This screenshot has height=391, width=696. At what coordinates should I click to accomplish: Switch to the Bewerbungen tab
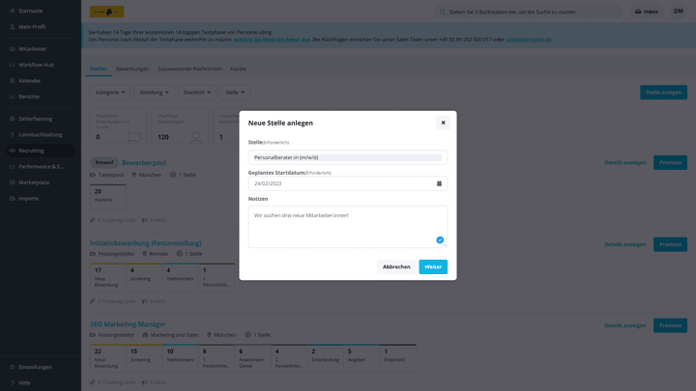pyautogui.click(x=132, y=69)
